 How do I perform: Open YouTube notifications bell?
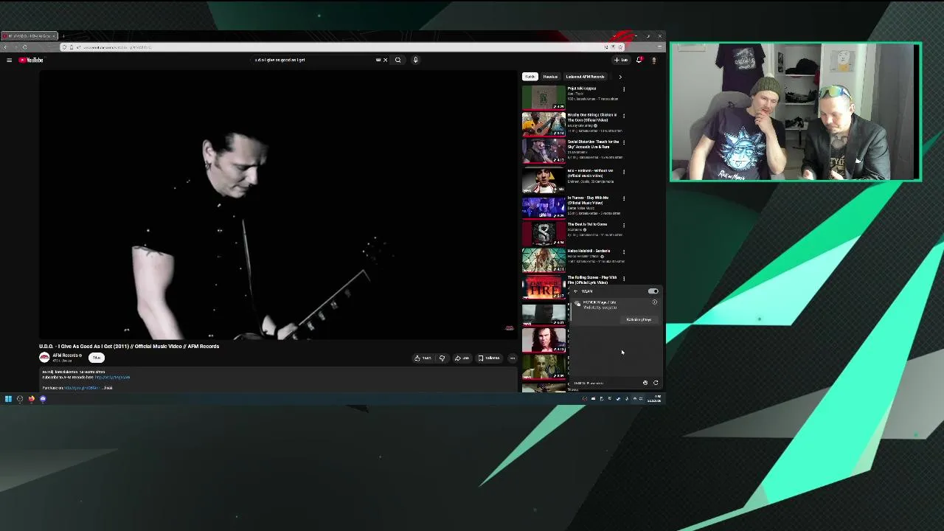[x=639, y=60]
